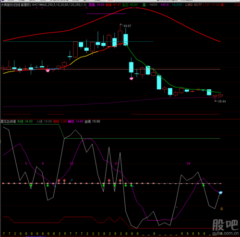Select the golden 金 signal marker

coord(222,209)
